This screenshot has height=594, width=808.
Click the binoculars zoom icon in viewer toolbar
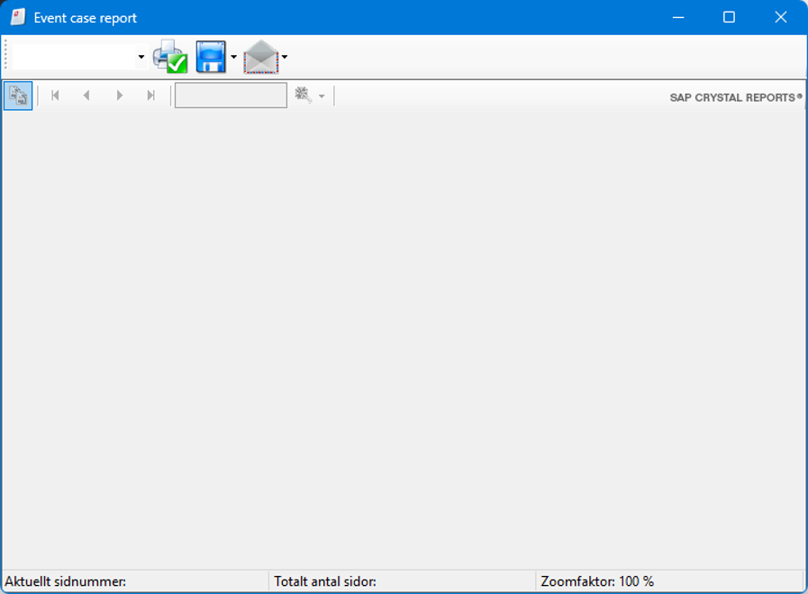coord(303,96)
